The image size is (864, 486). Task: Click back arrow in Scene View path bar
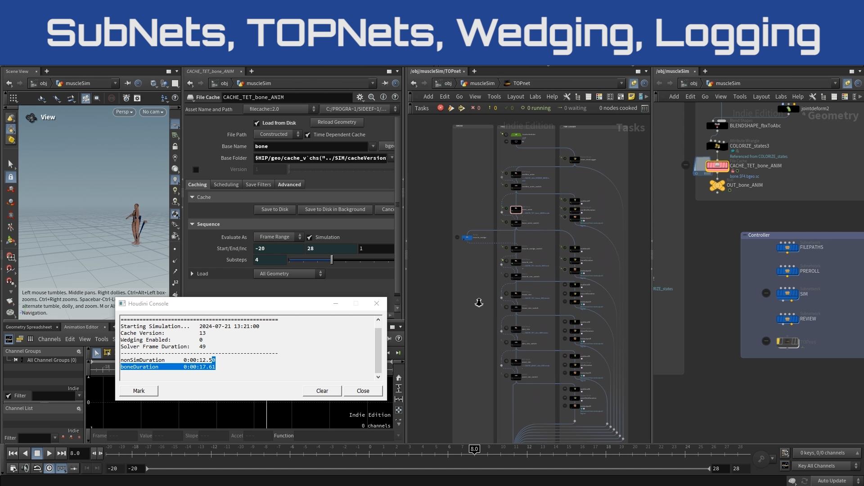(9, 83)
